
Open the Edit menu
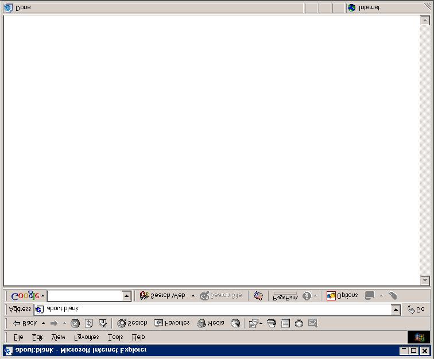pos(37,337)
